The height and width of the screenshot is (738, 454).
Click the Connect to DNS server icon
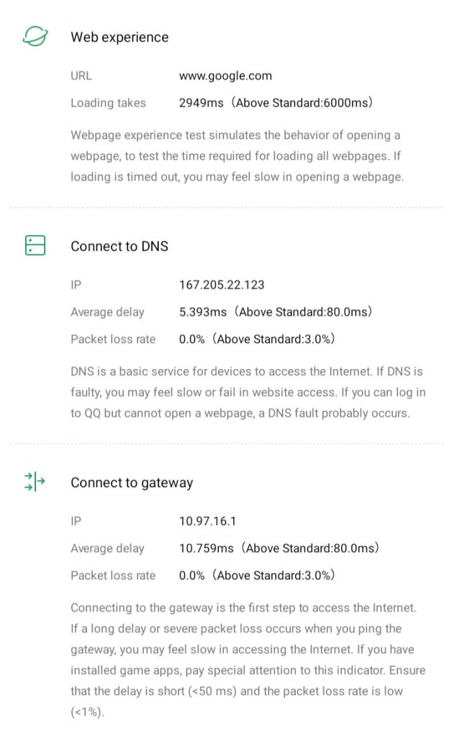(x=35, y=246)
